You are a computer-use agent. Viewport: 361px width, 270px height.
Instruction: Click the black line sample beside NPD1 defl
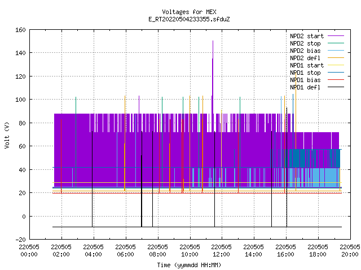click(x=336, y=87)
